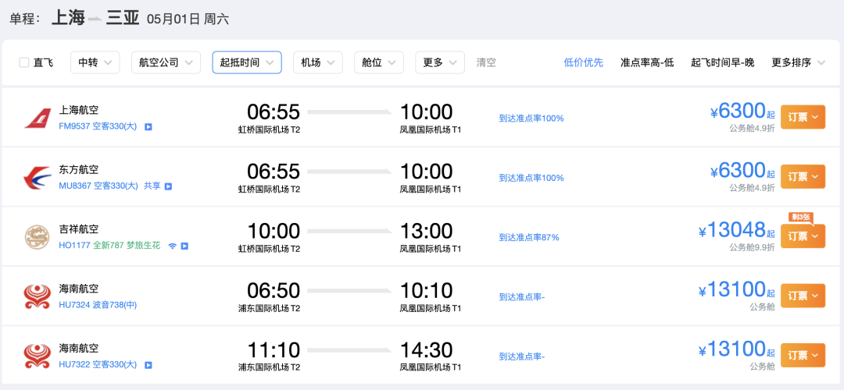Click 订票 for Hainan HU7324
The height and width of the screenshot is (390, 844).
pyautogui.click(x=803, y=296)
